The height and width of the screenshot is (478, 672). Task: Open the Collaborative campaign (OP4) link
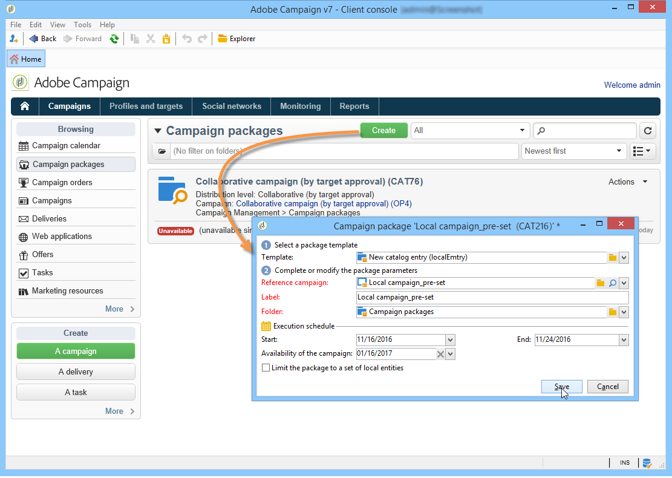click(324, 204)
